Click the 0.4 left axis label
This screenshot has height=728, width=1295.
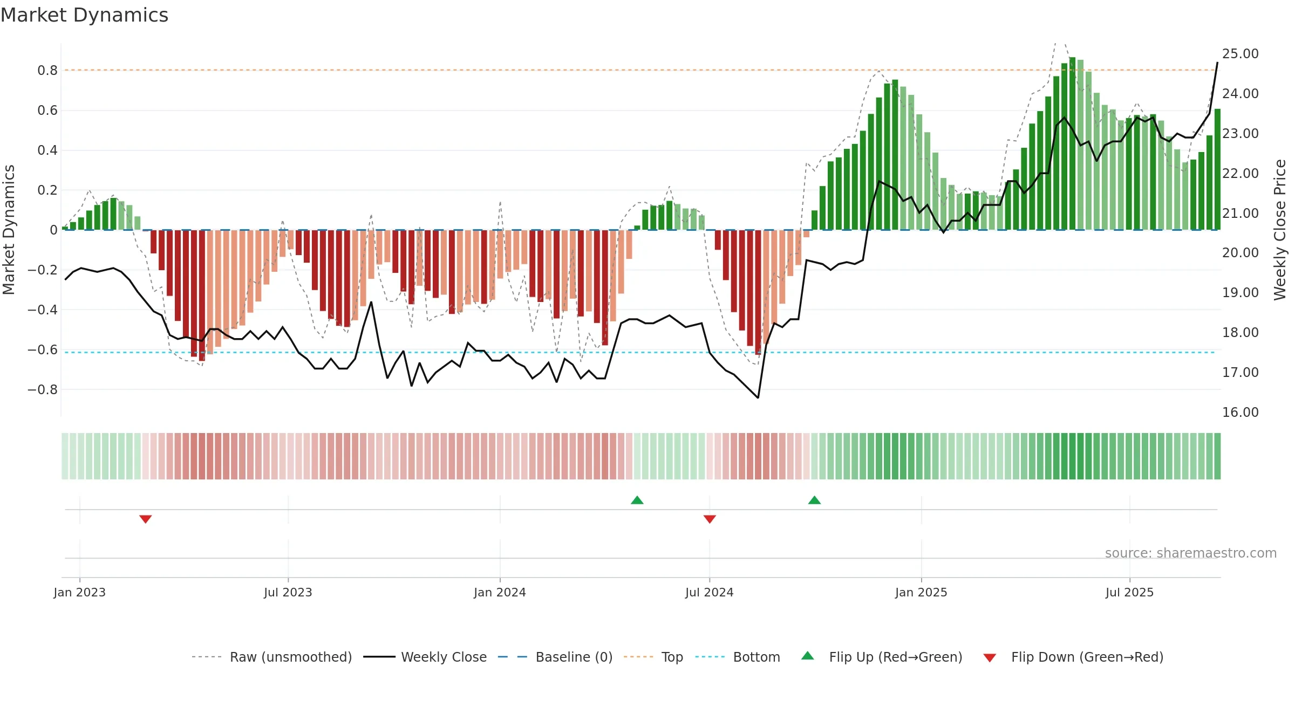[47, 150]
